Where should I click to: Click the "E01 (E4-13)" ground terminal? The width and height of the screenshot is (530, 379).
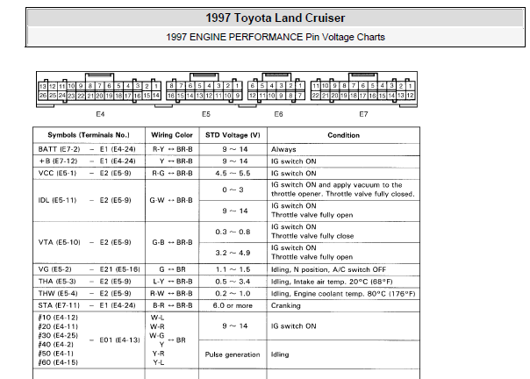pyautogui.click(x=119, y=340)
